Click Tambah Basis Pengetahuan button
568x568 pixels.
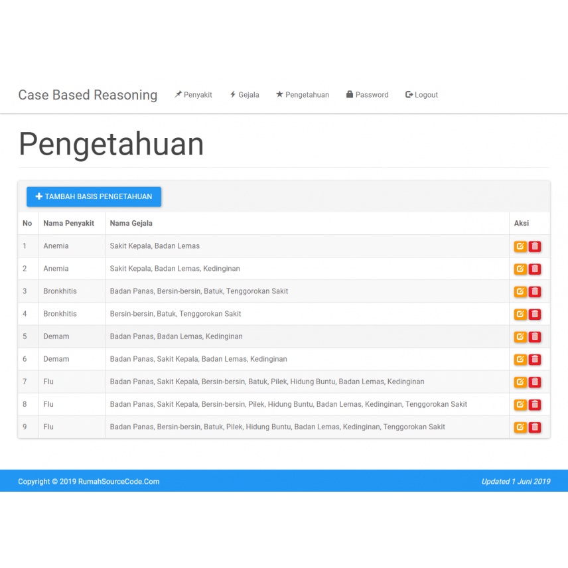tap(94, 196)
